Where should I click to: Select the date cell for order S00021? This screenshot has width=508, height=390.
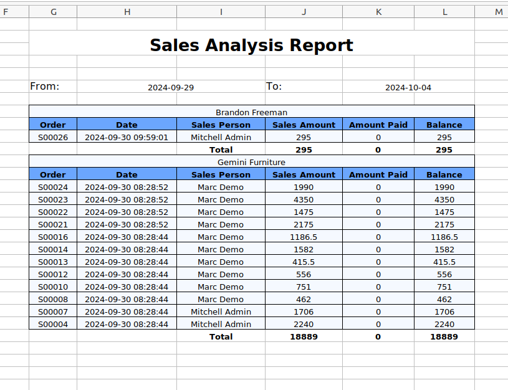127,224
